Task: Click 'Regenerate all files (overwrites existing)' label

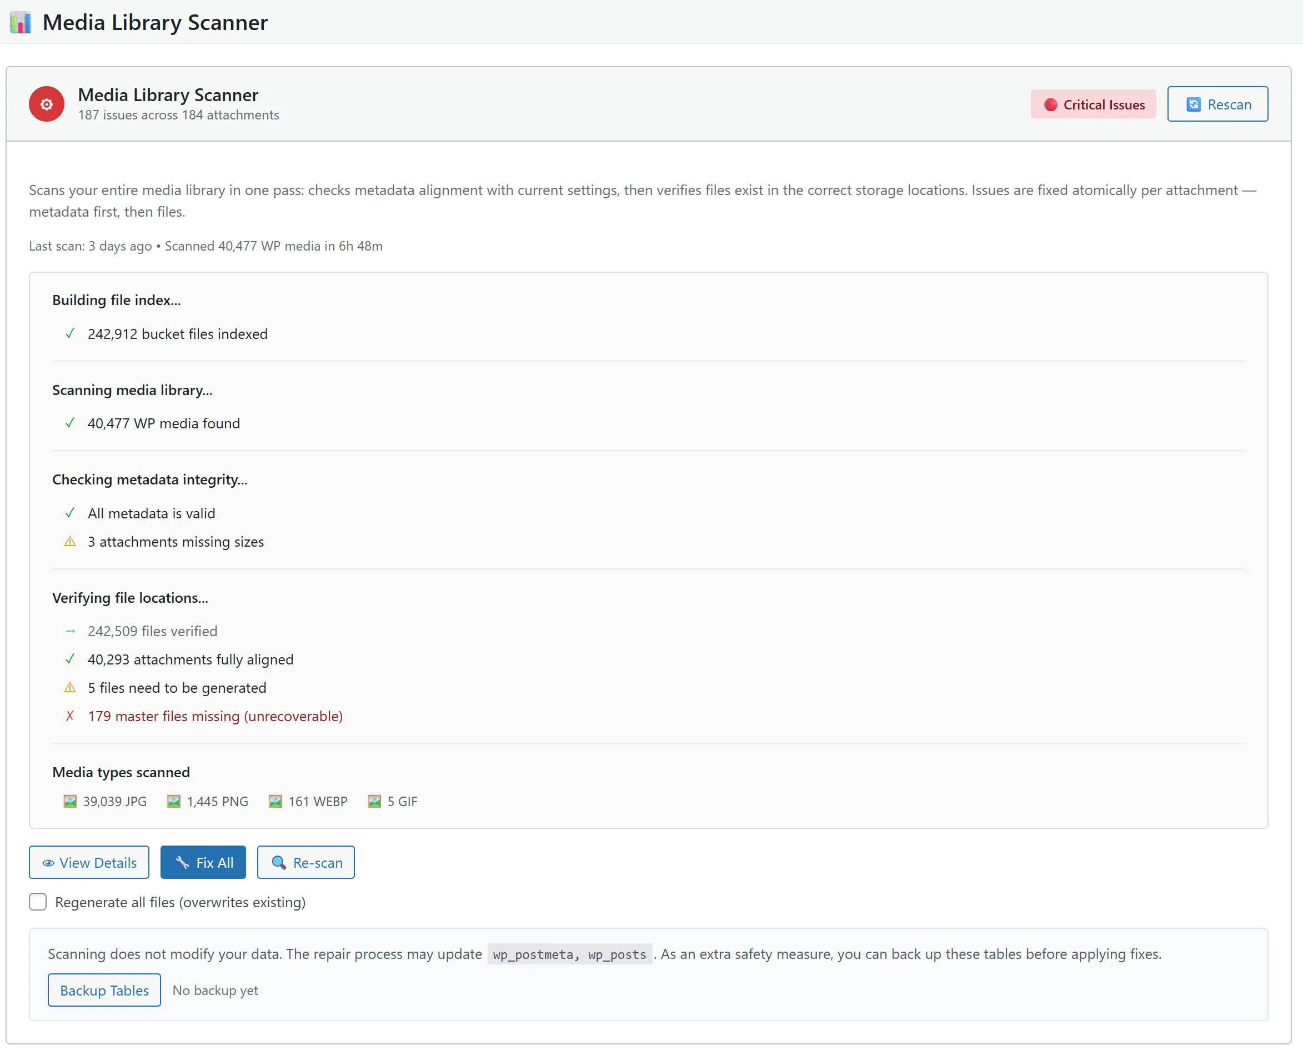Action: (181, 902)
